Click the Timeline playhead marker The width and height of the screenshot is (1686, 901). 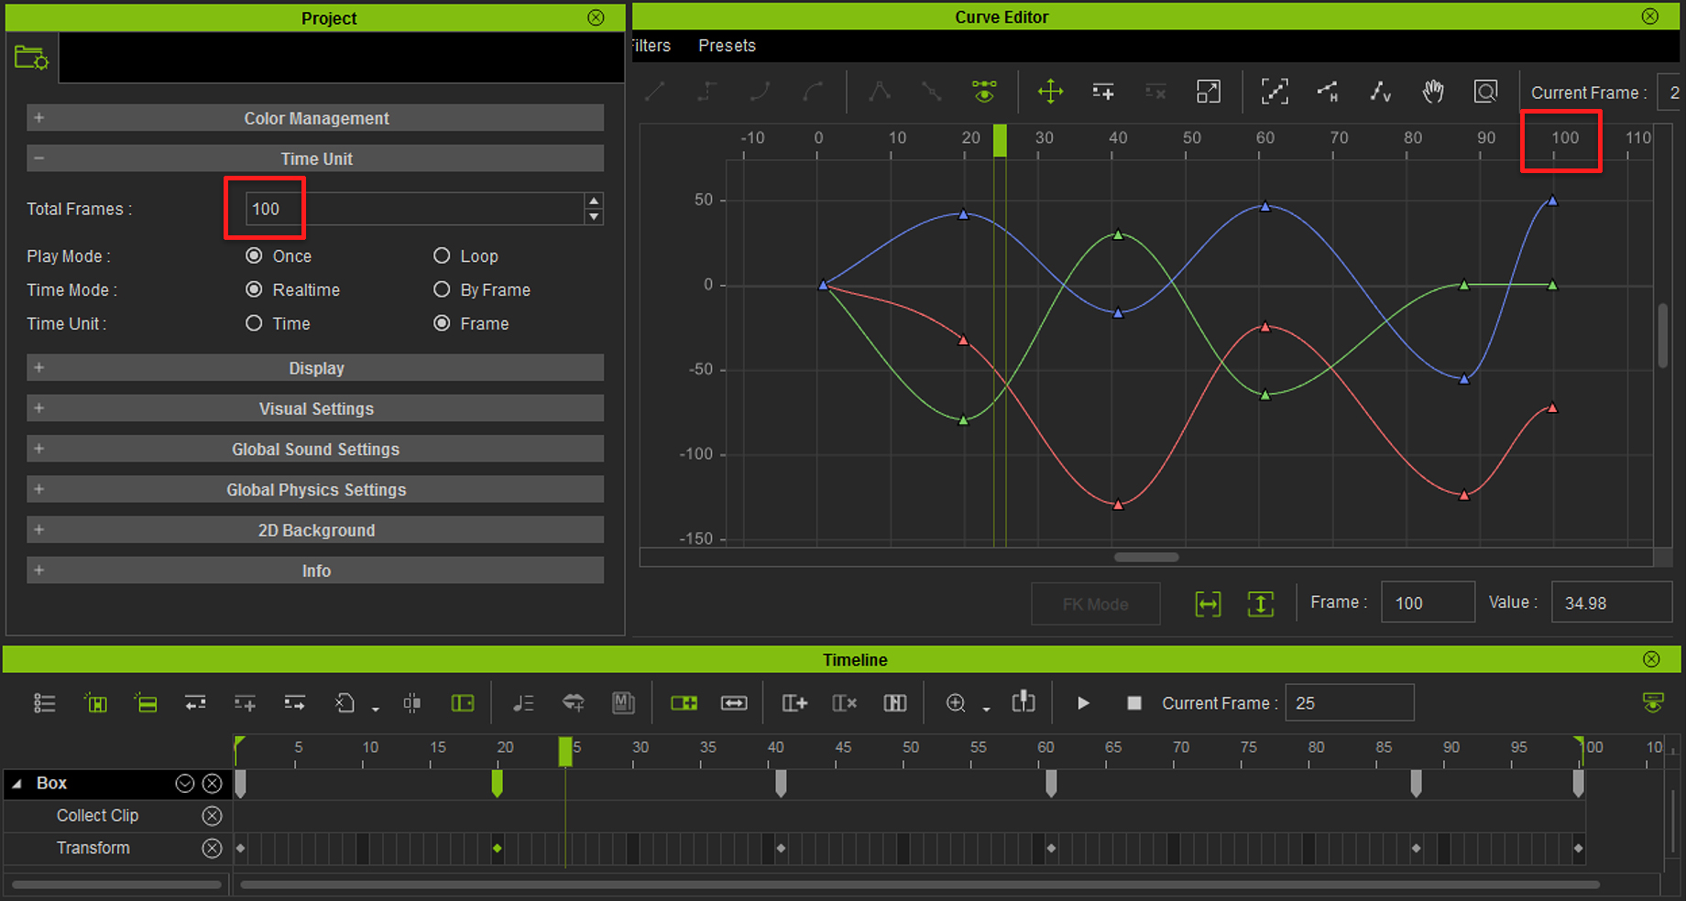[565, 751]
